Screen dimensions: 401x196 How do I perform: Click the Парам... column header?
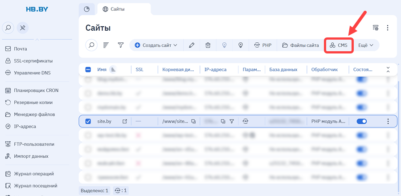252,69
